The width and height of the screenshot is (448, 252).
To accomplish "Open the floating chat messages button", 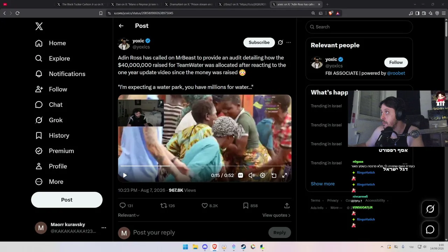I will click(x=430, y=230).
